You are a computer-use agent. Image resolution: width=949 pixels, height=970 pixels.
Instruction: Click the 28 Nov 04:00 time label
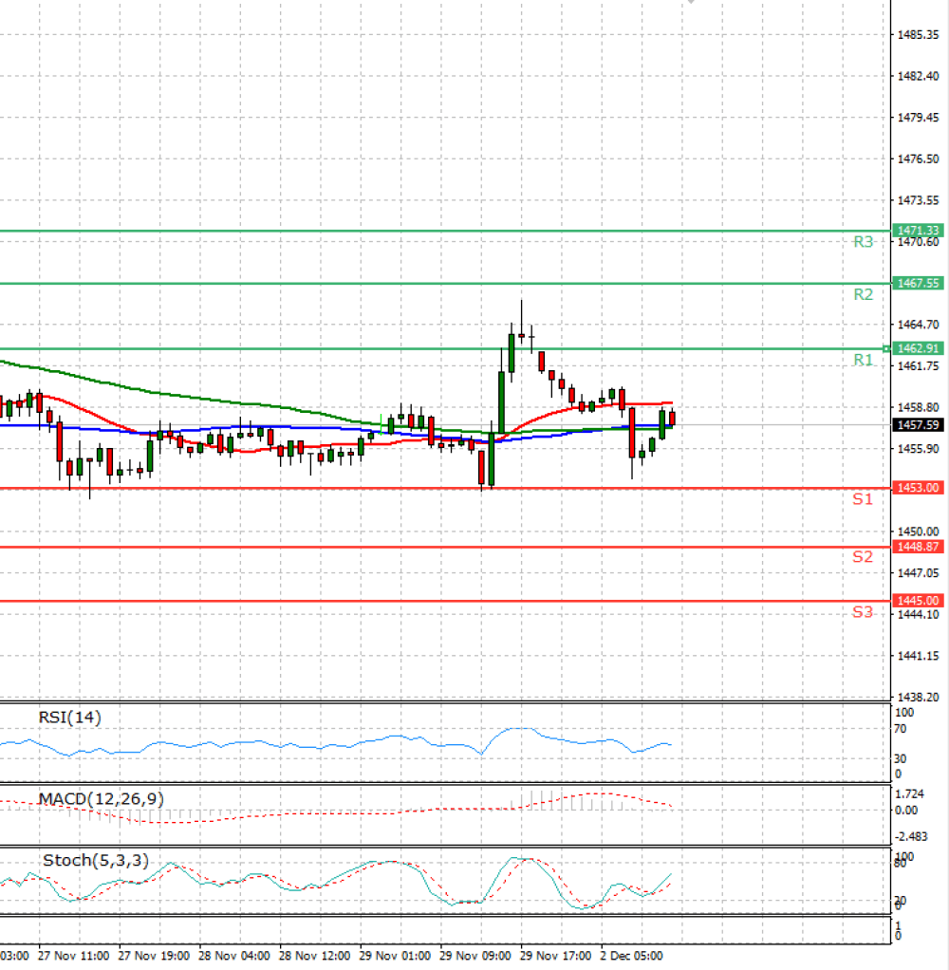[234, 956]
